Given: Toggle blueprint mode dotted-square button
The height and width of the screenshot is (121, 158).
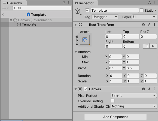Looking at the screenshot, I should point(146,46).
